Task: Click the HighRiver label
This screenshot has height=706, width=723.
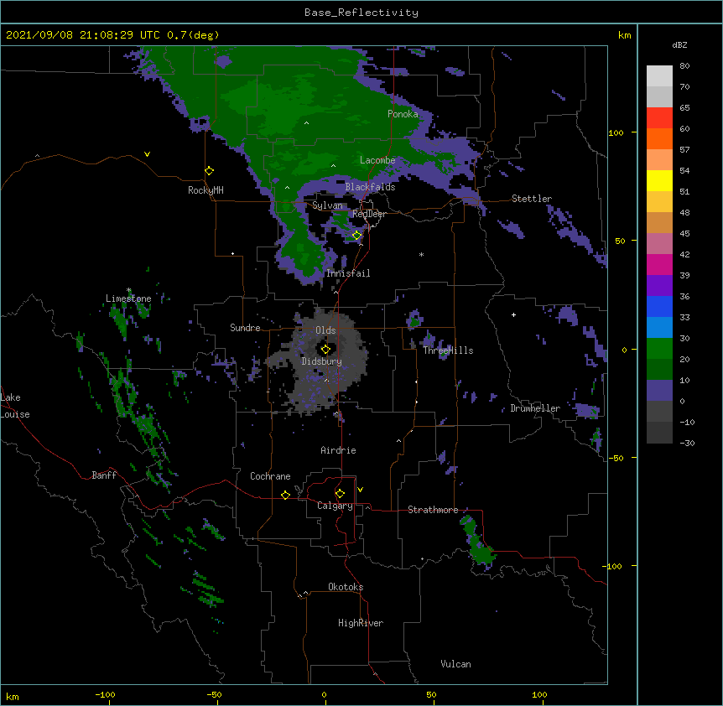Action: pyautogui.click(x=361, y=623)
